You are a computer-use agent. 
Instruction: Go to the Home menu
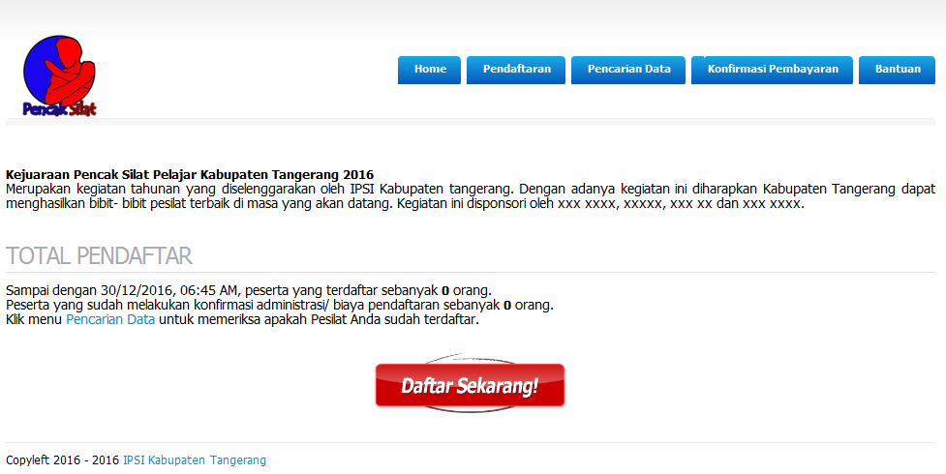[x=430, y=70]
